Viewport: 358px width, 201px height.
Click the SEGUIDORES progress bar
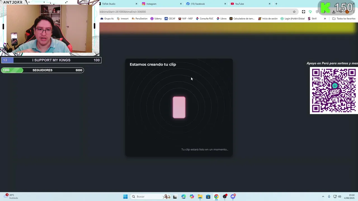[x=43, y=70]
